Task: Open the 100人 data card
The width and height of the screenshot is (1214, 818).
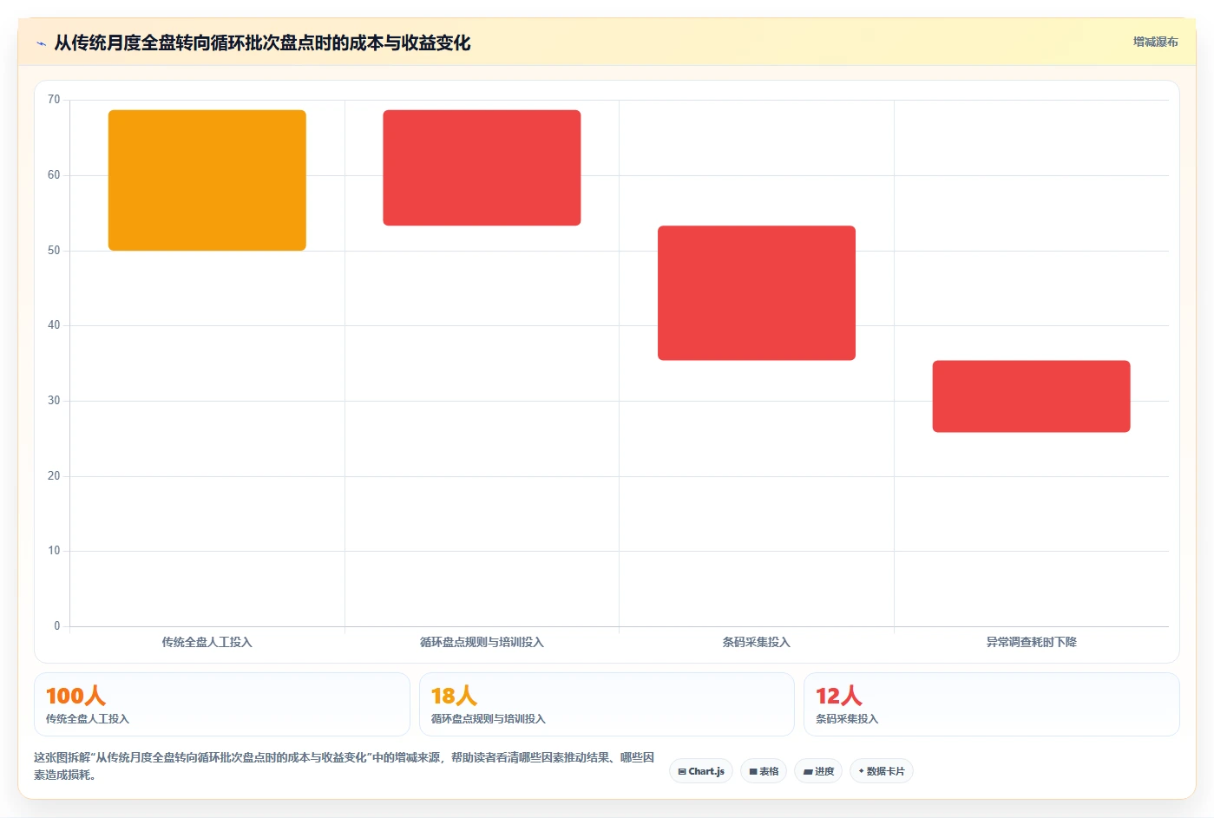Action: (x=222, y=704)
